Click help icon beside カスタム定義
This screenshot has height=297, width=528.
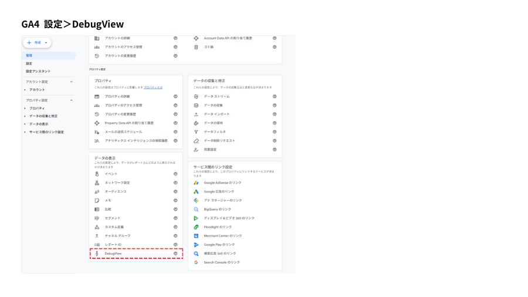175,227
